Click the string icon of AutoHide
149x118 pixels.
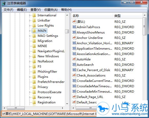(74, 59)
